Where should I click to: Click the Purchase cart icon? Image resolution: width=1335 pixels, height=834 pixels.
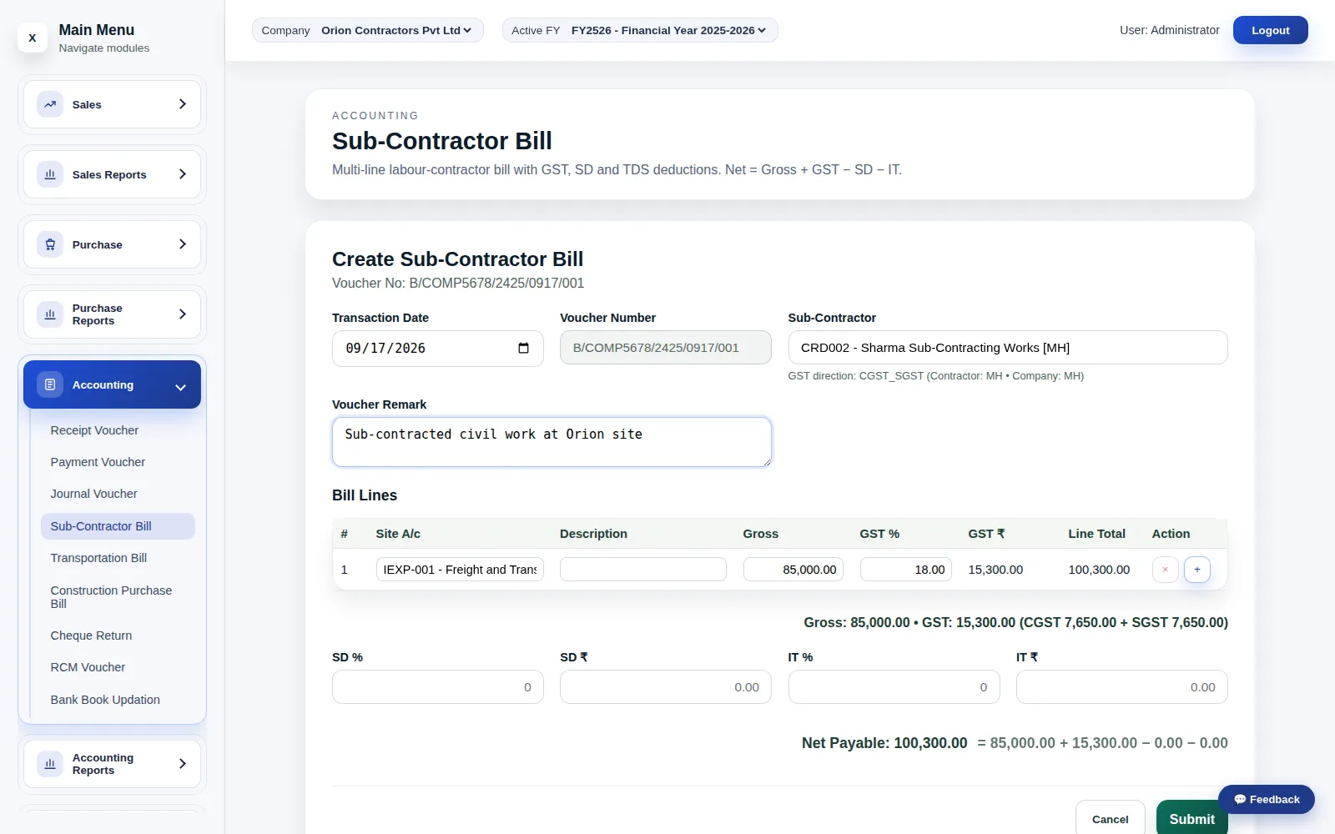click(x=50, y=244)
